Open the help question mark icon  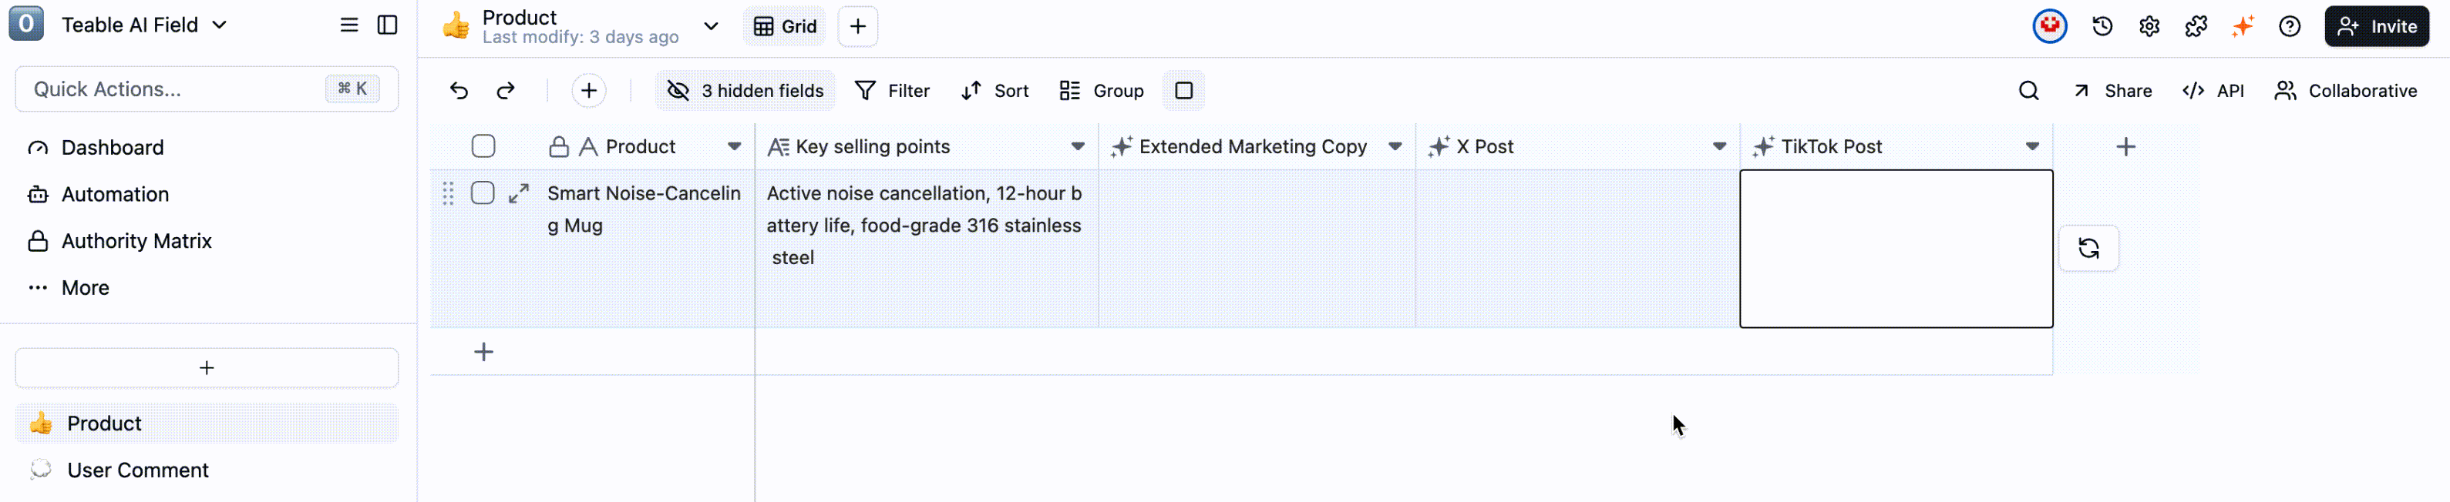[2290, 25]
